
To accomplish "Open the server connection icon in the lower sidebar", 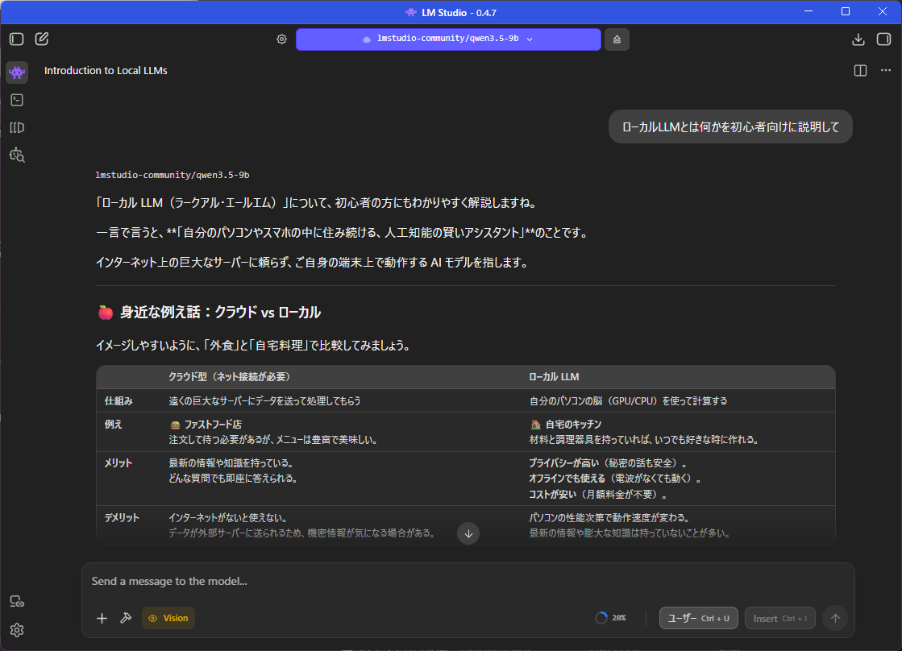I will click(17, 602).
